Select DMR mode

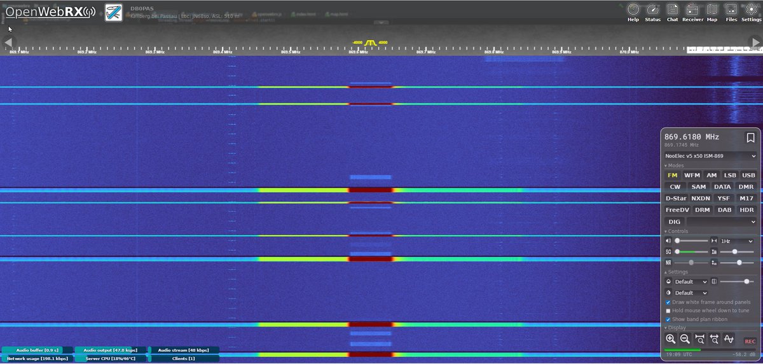(746, 186)
